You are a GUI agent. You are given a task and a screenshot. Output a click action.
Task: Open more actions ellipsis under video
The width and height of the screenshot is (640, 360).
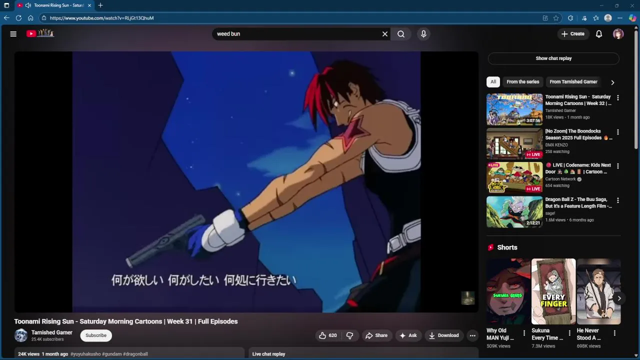click(472, 335)
